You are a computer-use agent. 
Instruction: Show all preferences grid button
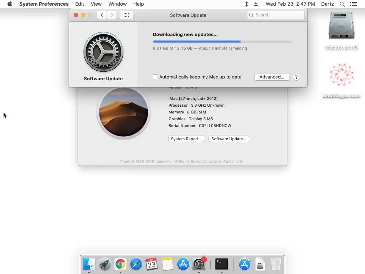(x=126, y=15)
